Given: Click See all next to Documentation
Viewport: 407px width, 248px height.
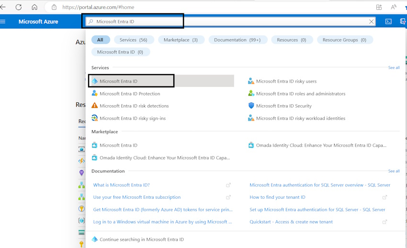Looking at the screenshot, I should pyautogui.click(x=394, y=171).
